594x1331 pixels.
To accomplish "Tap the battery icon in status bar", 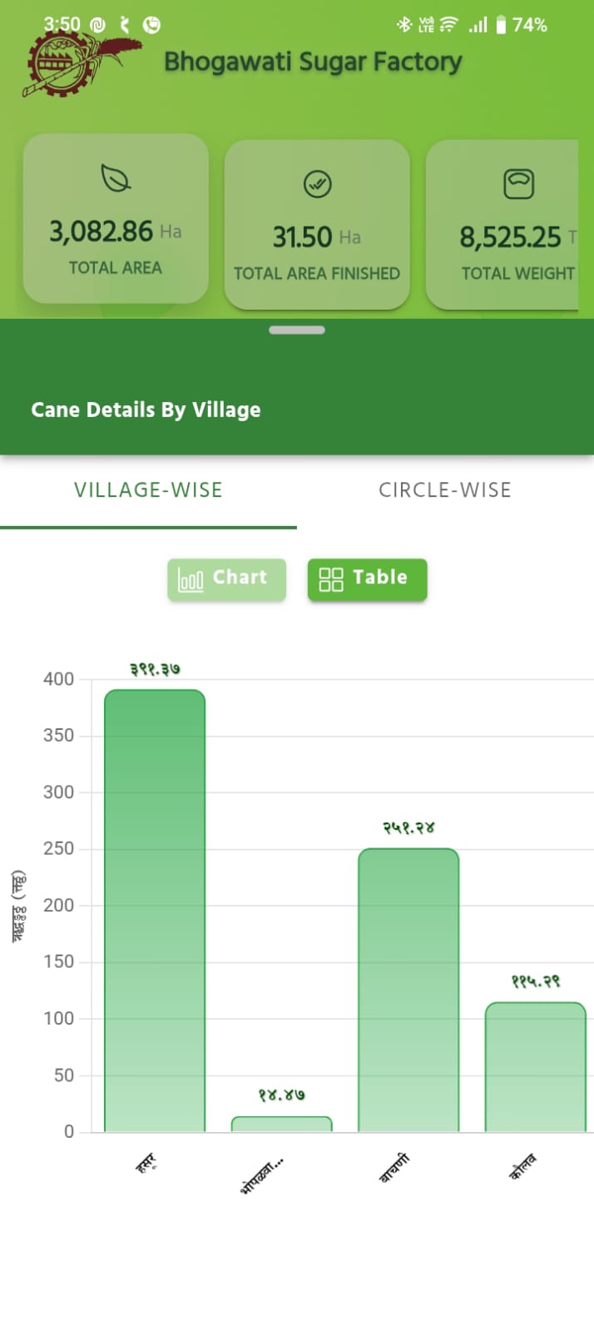I will [501, 25].
